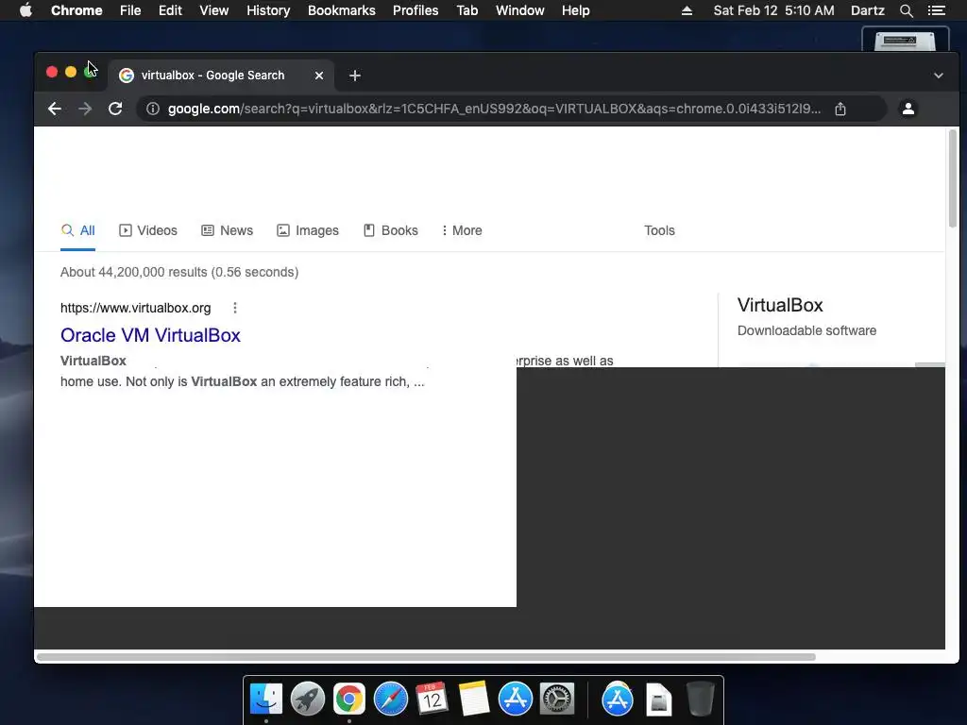The width and height of the screenshot is (967, 725).
Task: Switch to the All results tab
Action: pos(77,230)
